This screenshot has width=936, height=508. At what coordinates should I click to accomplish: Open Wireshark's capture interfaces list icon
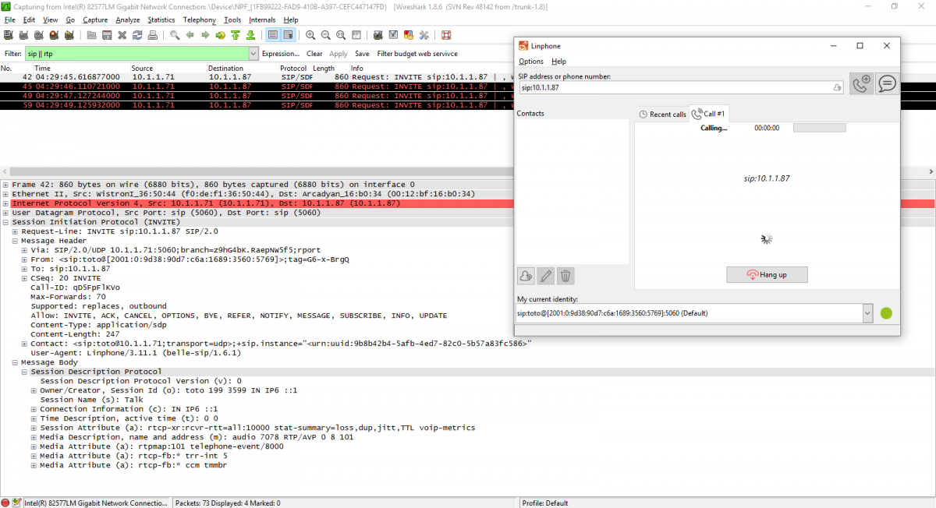(9, 35)
